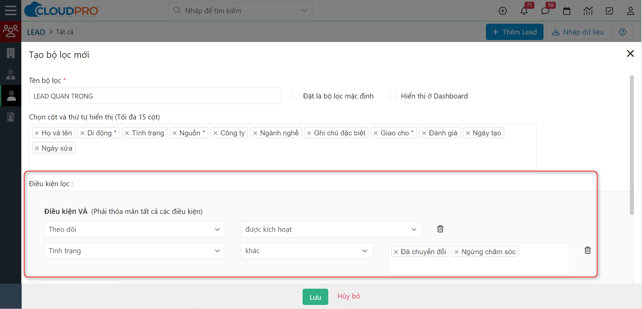Remove the Đánh giá column tag
Image resolution: width=642 pixels, height=309 pixels.
pyautogui.click(x=424, y=133)
